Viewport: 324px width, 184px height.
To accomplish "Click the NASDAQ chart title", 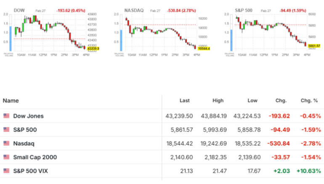I will 134,11.
